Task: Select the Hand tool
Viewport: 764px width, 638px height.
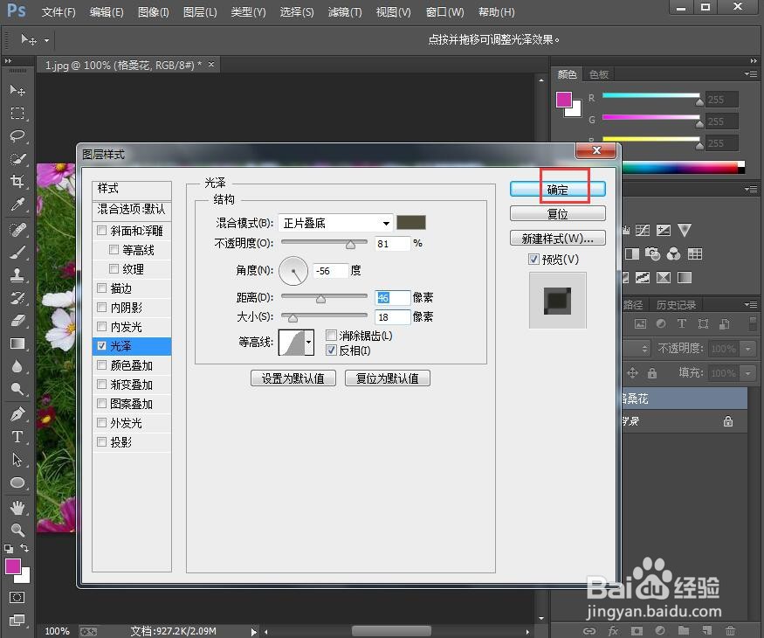Action: [x=17, y=507]
